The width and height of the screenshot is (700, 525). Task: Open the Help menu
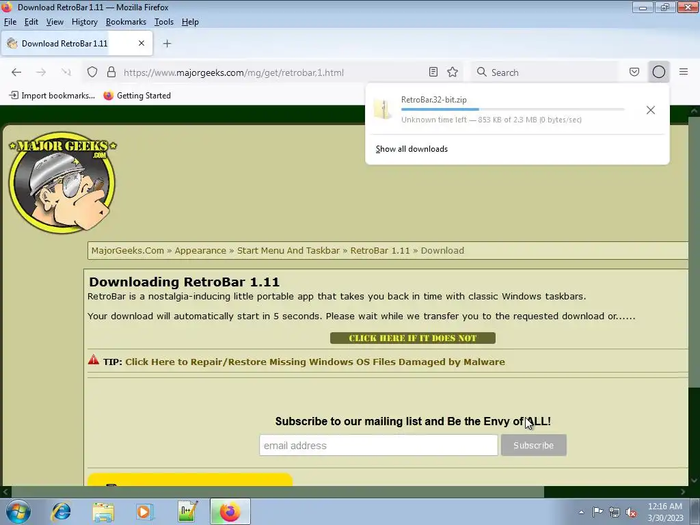[x=190, y=22]
